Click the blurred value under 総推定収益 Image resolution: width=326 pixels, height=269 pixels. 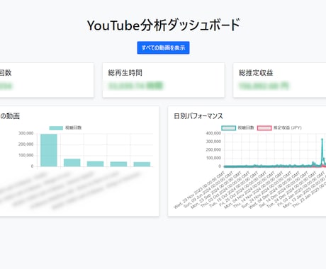tap(264, 86)
